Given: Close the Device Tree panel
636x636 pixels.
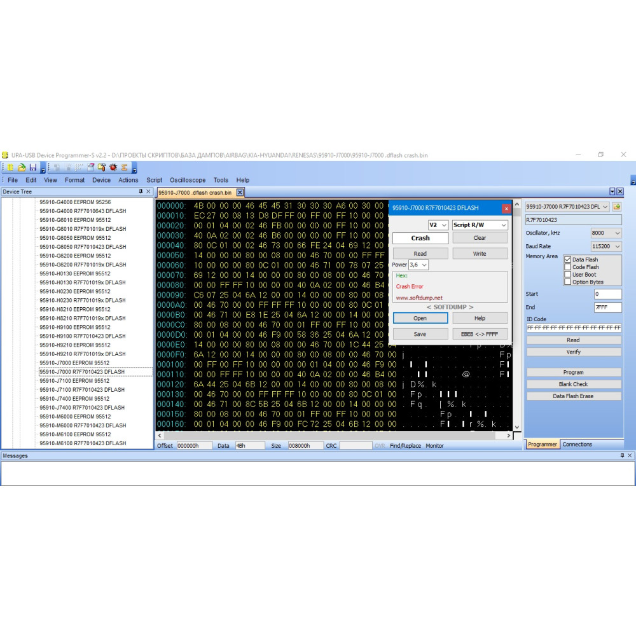Looking at the screenshot, I should [148, 191].
